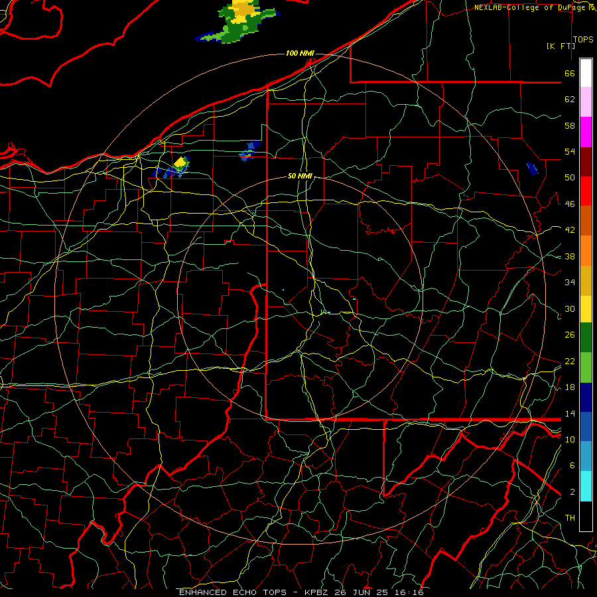Image resolution: width=597 pixels, height=597 pixels.
Task: Click the gold 34 kft legend swatch
Action: pos(586,281)
